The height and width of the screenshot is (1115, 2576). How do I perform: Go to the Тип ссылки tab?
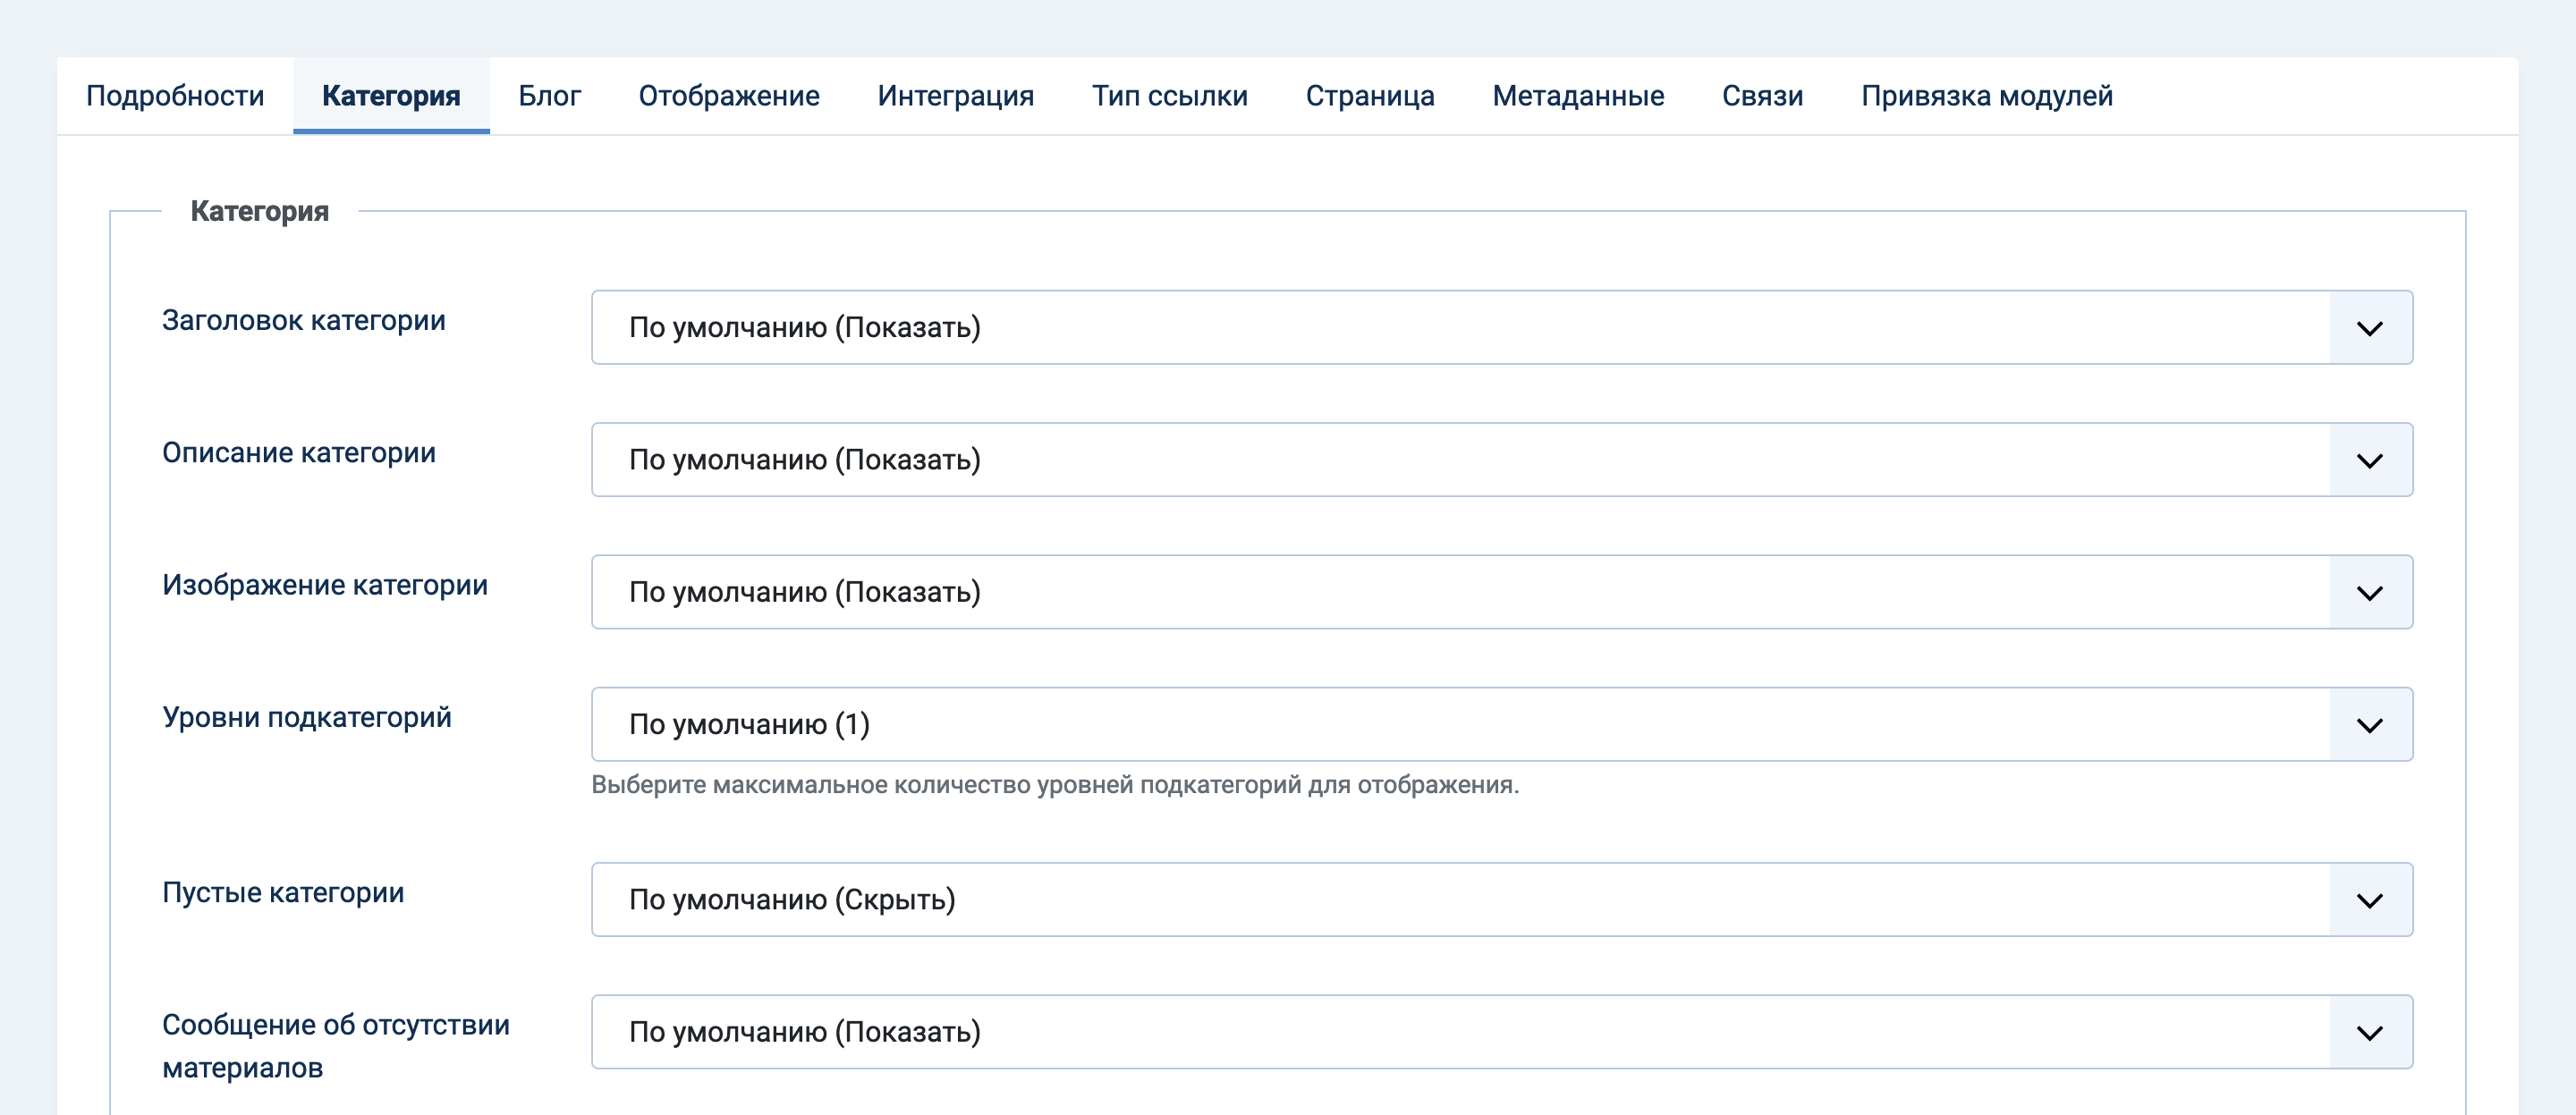tap(1169, 96)
